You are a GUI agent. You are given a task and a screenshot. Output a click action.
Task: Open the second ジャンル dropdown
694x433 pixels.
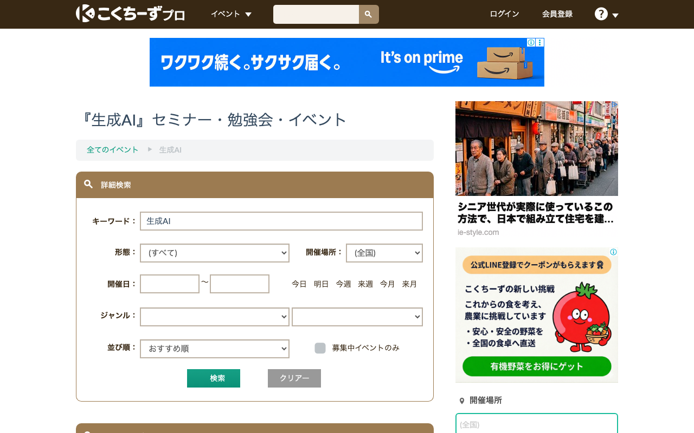pos(357,317)
